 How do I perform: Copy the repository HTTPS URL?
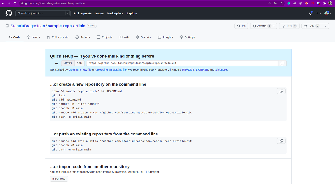(x=282, y=63)
